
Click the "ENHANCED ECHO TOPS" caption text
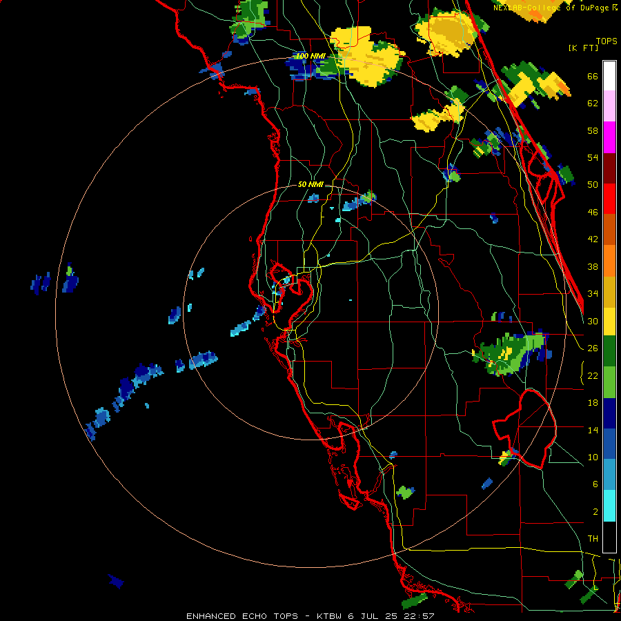(x=242, y=616)
